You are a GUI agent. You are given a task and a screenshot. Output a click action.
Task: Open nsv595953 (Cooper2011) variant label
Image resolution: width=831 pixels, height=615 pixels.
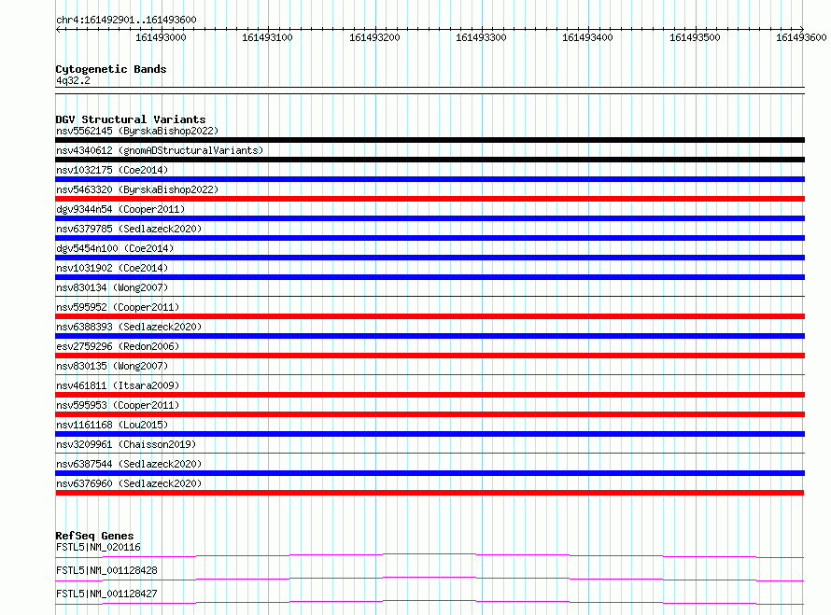118,405
